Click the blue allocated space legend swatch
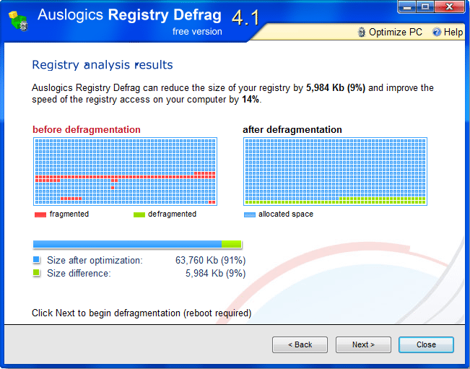This screenshot has height=369, width=470. coord(249,214)
